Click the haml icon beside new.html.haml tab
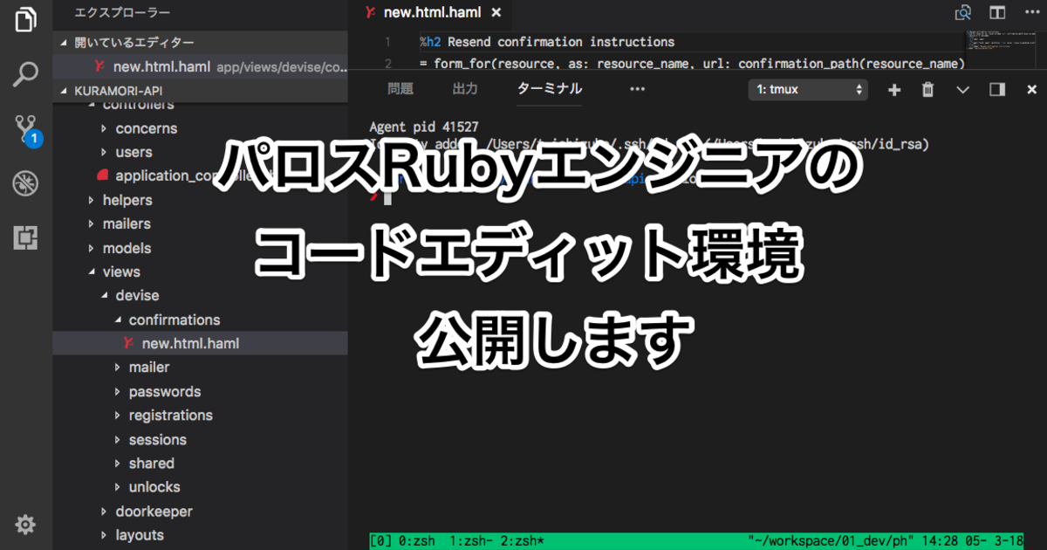1047x550 pixels. [x=371, y=13]
